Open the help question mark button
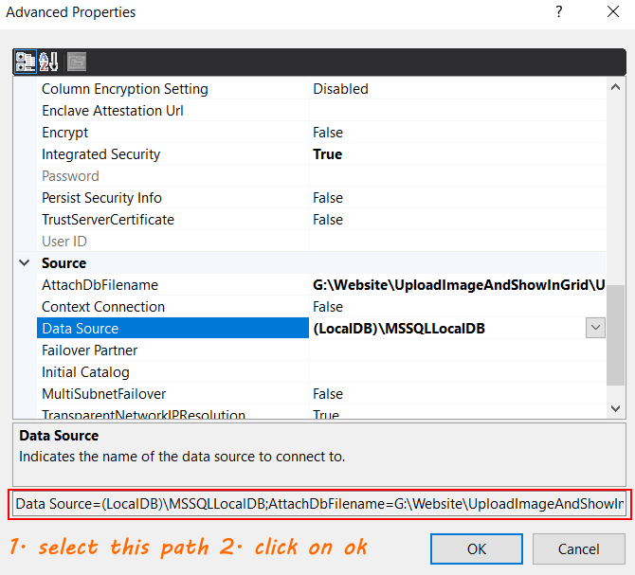The height and width of the screenshot is (575, 635). point(559,12)
